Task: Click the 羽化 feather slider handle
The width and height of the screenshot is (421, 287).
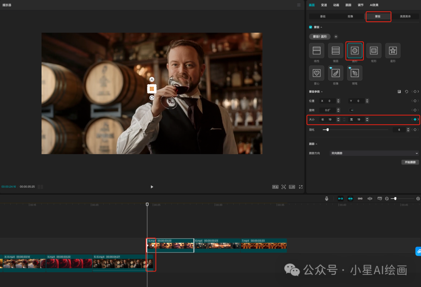Action: point(327,130)
